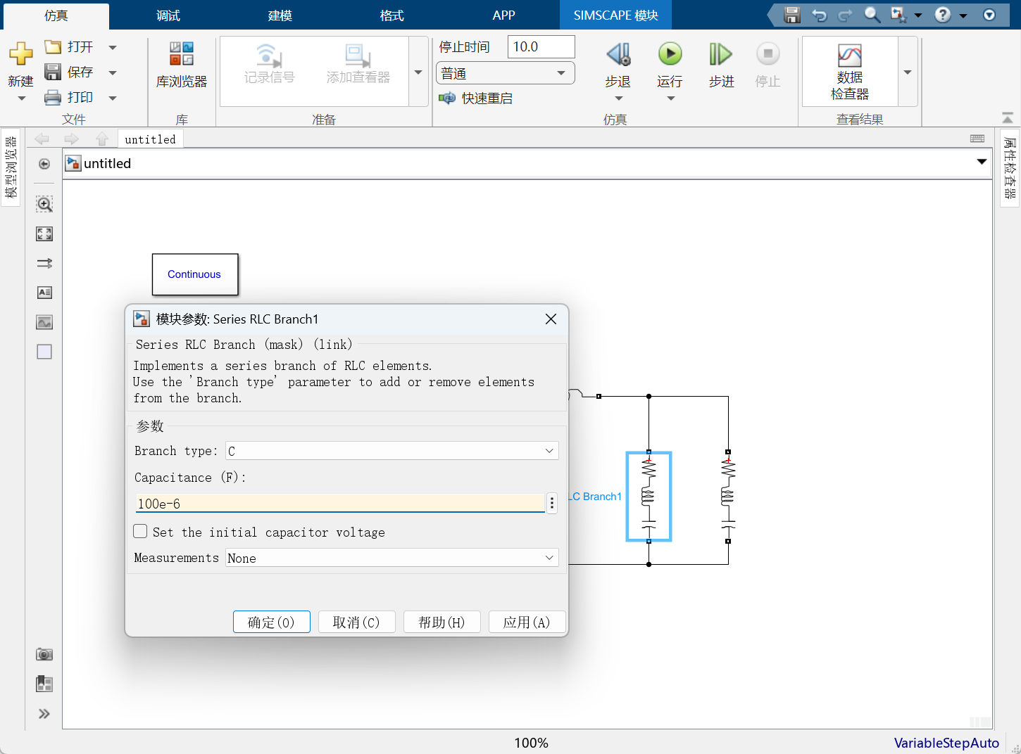Open Capacitance field options (three dots)
1021x754 pixels.
[x=552, y=503]
